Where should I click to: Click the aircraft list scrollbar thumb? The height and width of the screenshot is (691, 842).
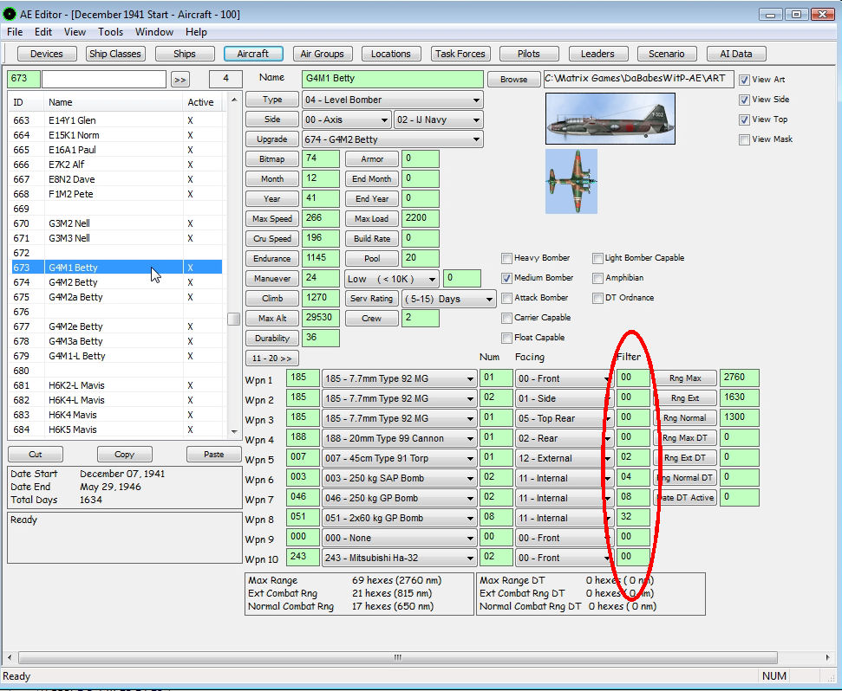coord(233,319)
